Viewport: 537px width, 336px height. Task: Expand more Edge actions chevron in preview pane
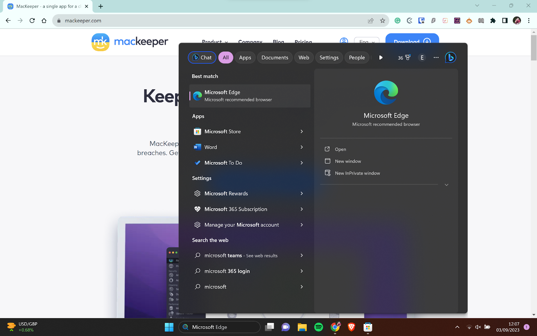446,185
